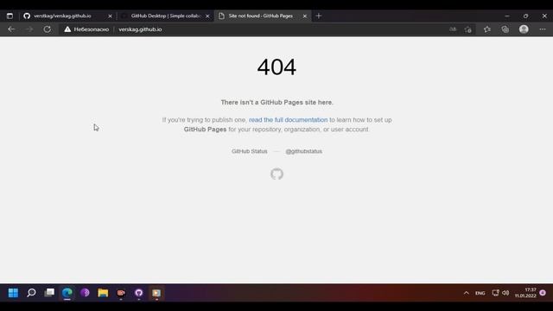Screen dimensions: 553x311
Task: Follow the read the full documentation link
Action: (x=288, y=120)
